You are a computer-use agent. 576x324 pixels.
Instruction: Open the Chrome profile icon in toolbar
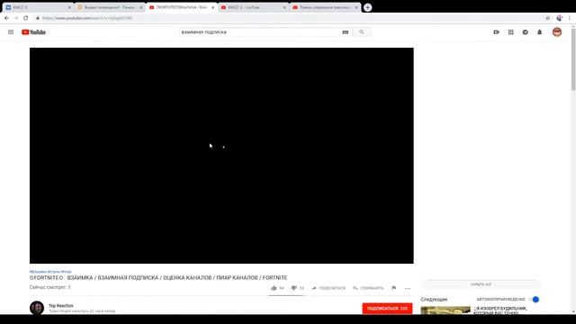[560, 18]
